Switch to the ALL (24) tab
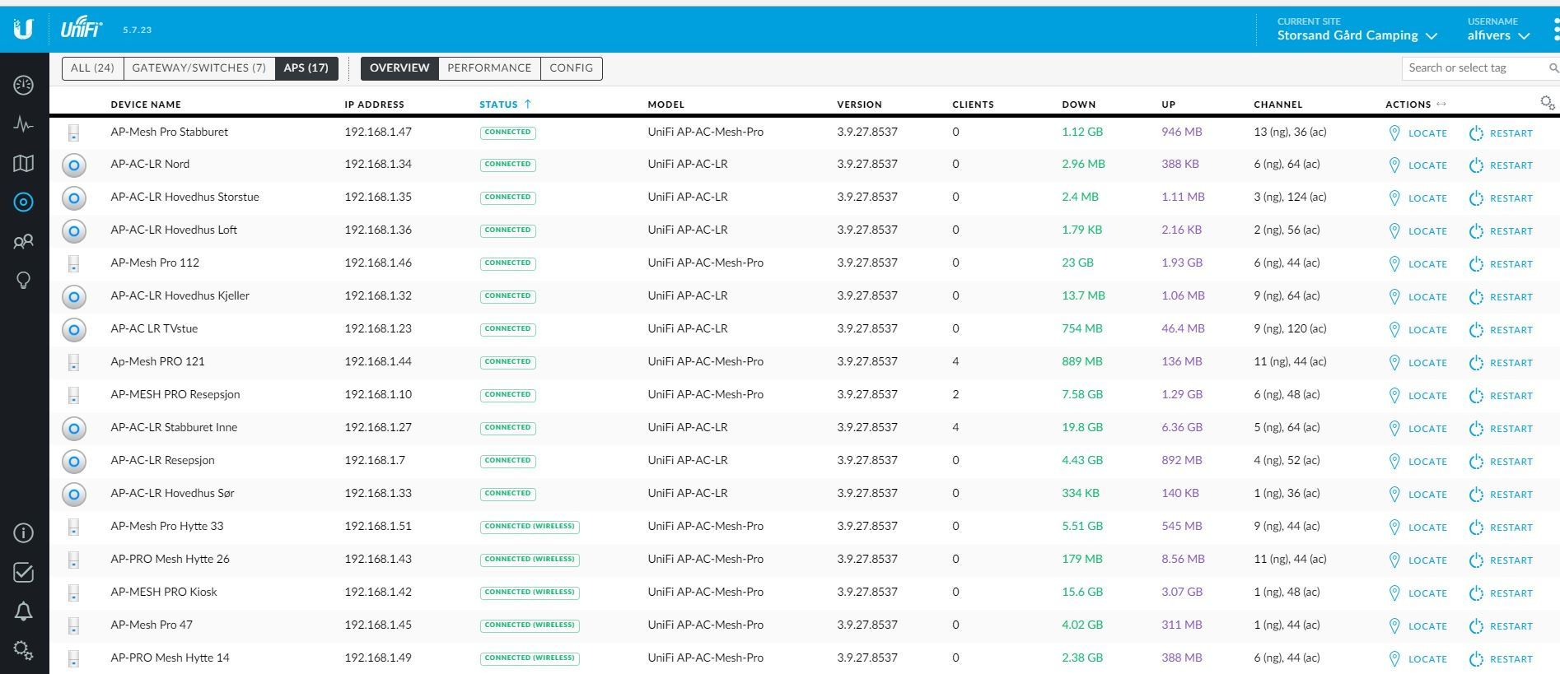Screen dimensions: 1560x674 (x=92, y=68)
